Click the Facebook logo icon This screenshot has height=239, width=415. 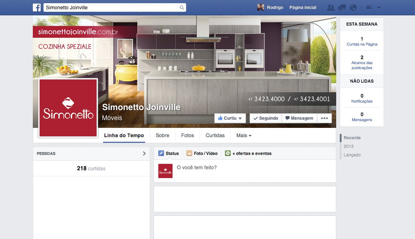pos(37,7)
